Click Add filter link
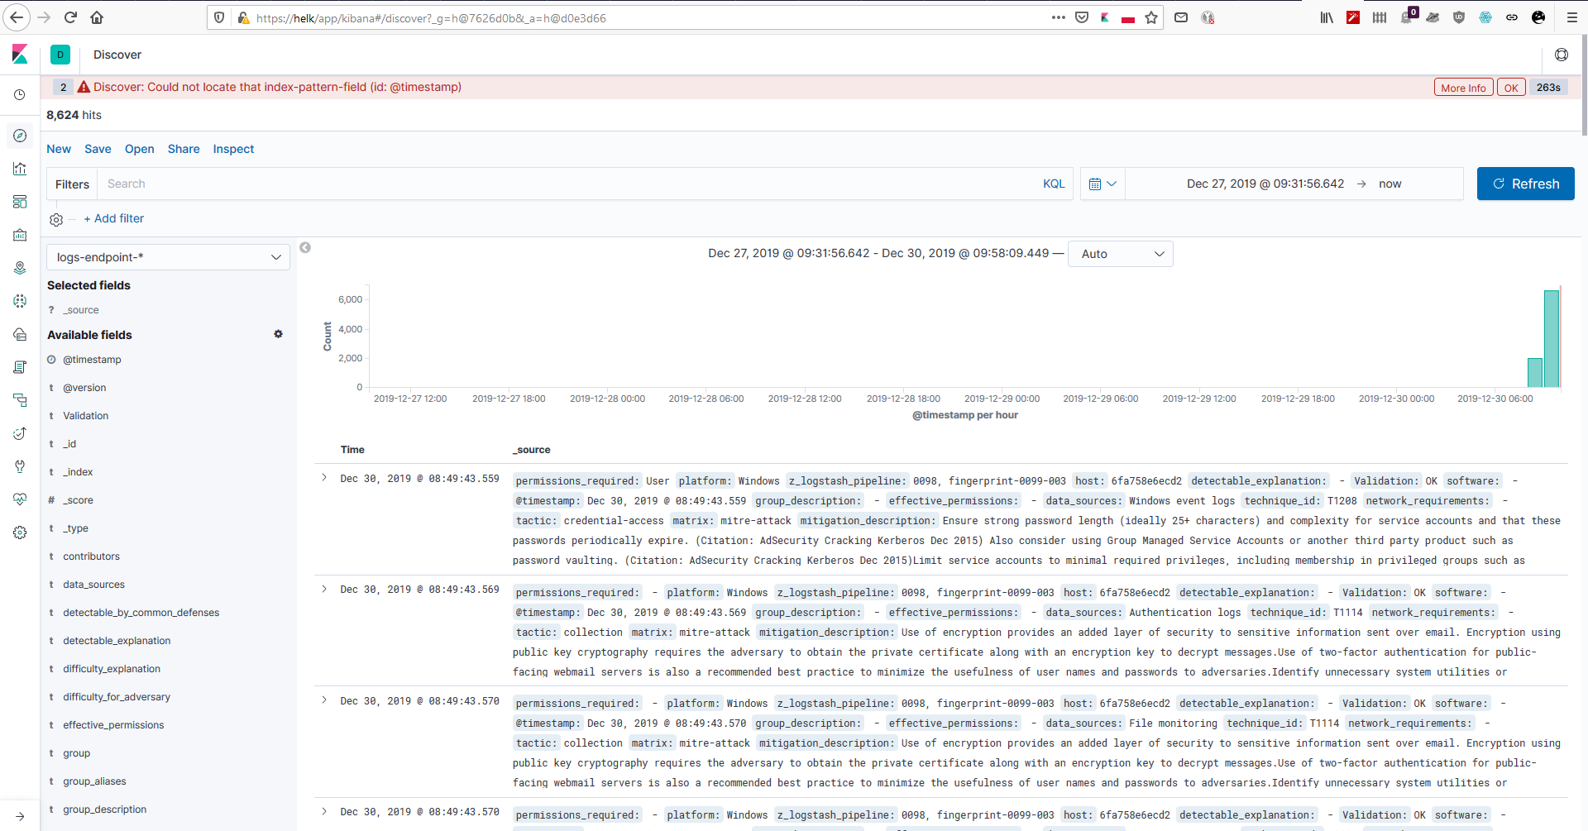Viewport: 1588px width, 831px height. point(113,218)
